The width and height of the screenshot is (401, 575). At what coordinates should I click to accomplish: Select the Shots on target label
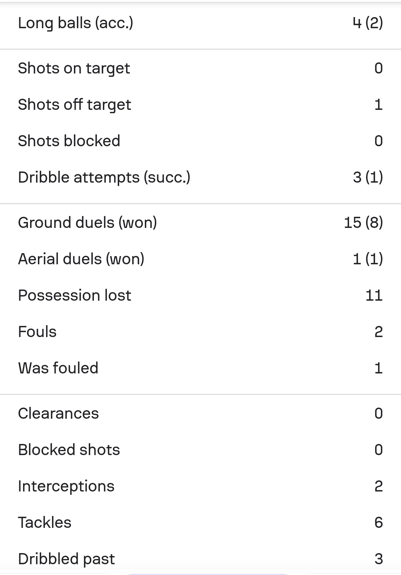pyautogui.click(x=74, y=68)
